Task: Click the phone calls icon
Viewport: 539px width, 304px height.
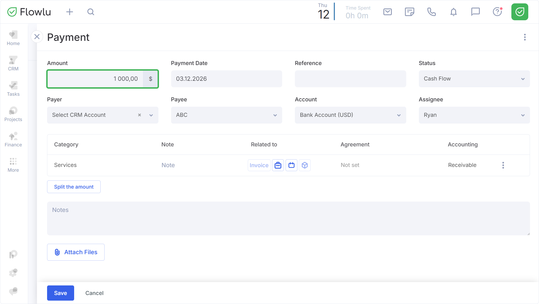Action: coord(431,12)
